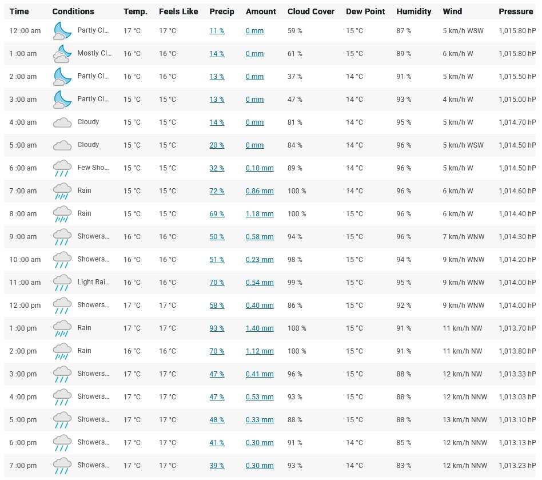542x480 pixels.
Task: Click the 7:00 pm showers icon
Action: (x=62, y=466)
